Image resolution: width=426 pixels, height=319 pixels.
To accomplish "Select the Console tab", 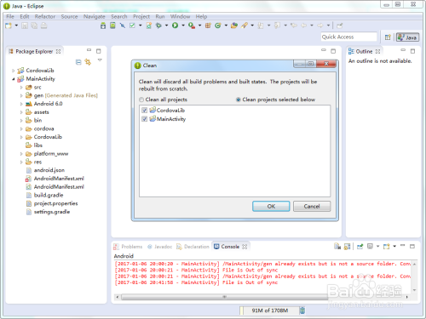I will pos(230,247).
